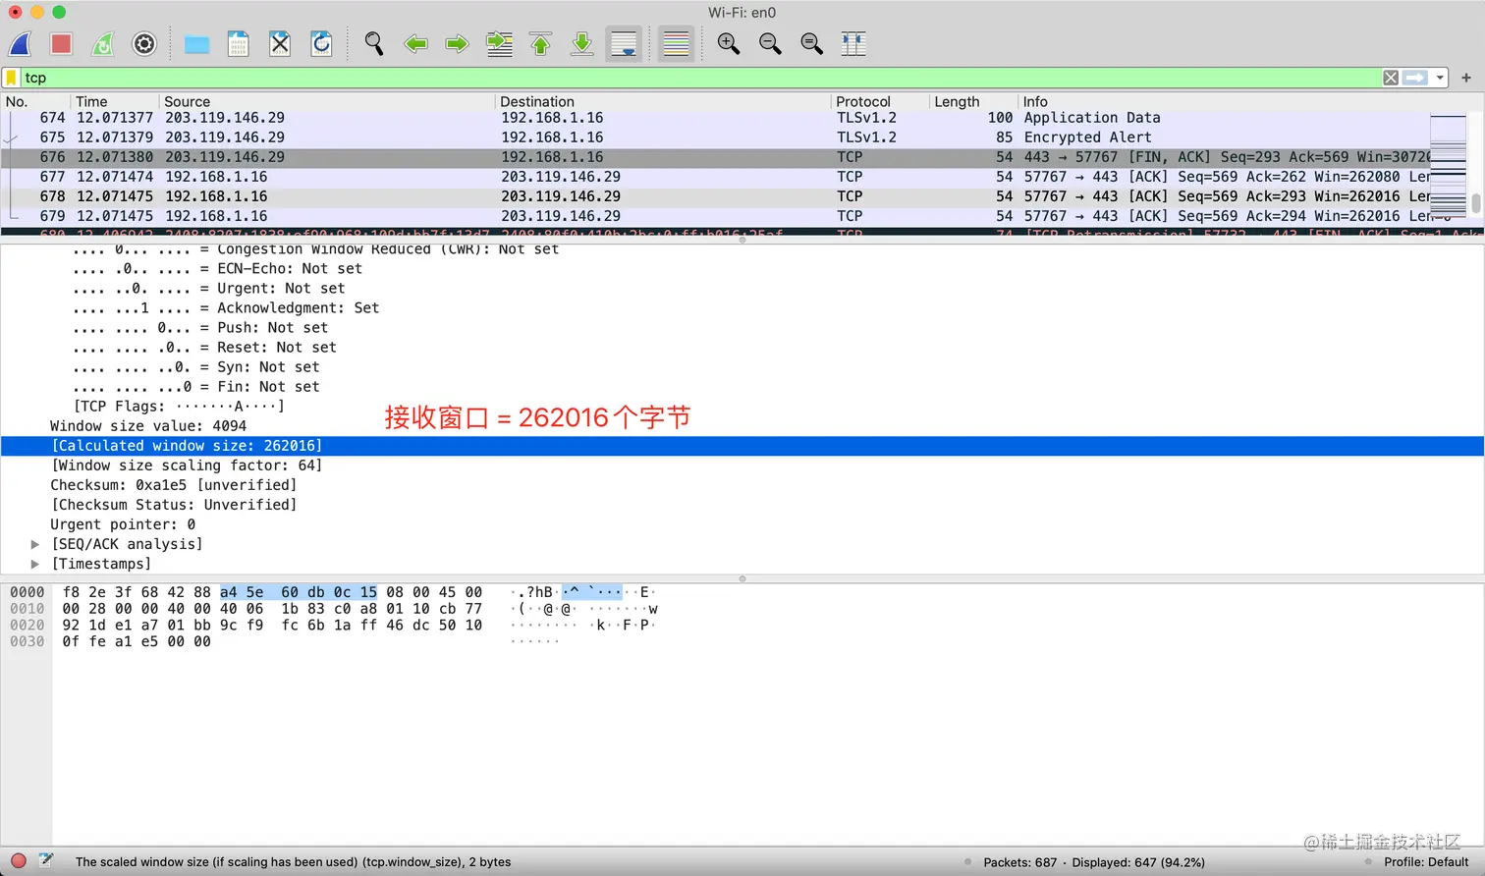Image resolution: width=1485 pixels, height=876 pixels.
Task: Click the tcp display filter field
Action: point(699,78)
